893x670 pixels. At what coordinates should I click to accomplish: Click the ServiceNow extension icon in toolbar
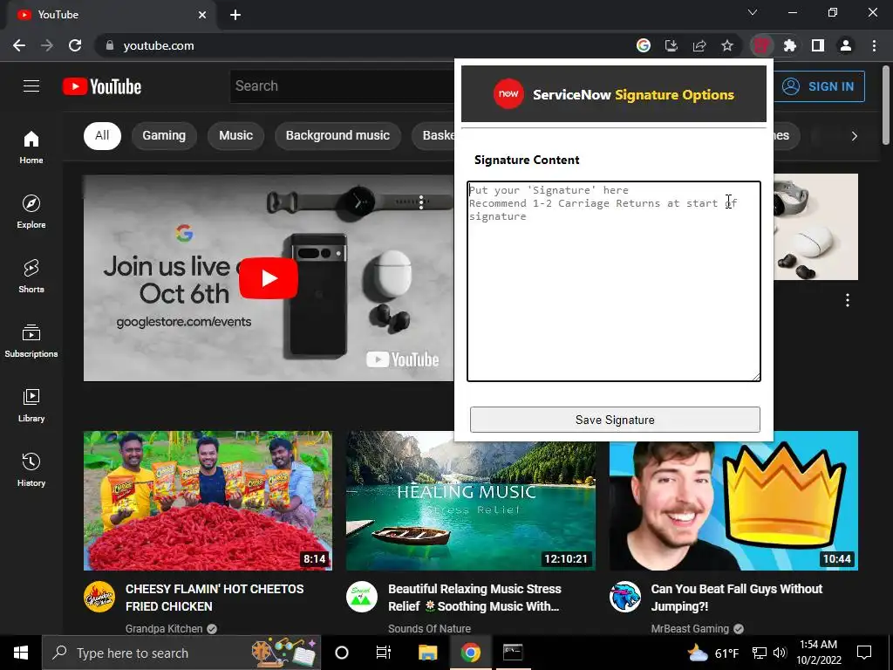pyautogui.click(x=761, y=45)
